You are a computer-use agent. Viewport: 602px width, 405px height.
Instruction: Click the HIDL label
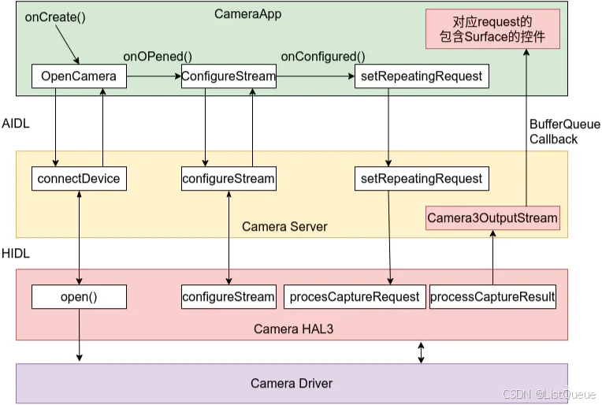click(x=16, y=254)
